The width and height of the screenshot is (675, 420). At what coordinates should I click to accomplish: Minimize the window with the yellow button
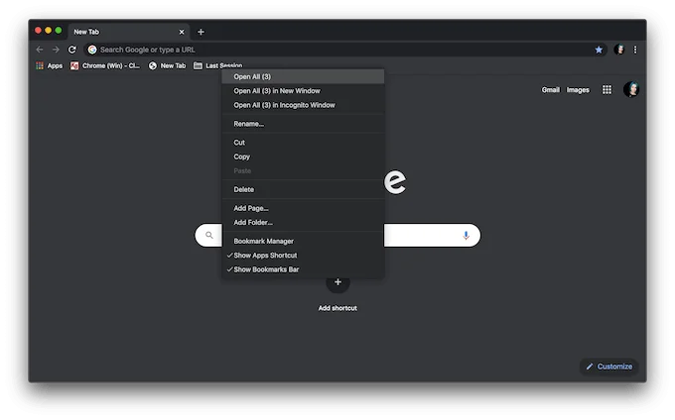coord(49,31)
